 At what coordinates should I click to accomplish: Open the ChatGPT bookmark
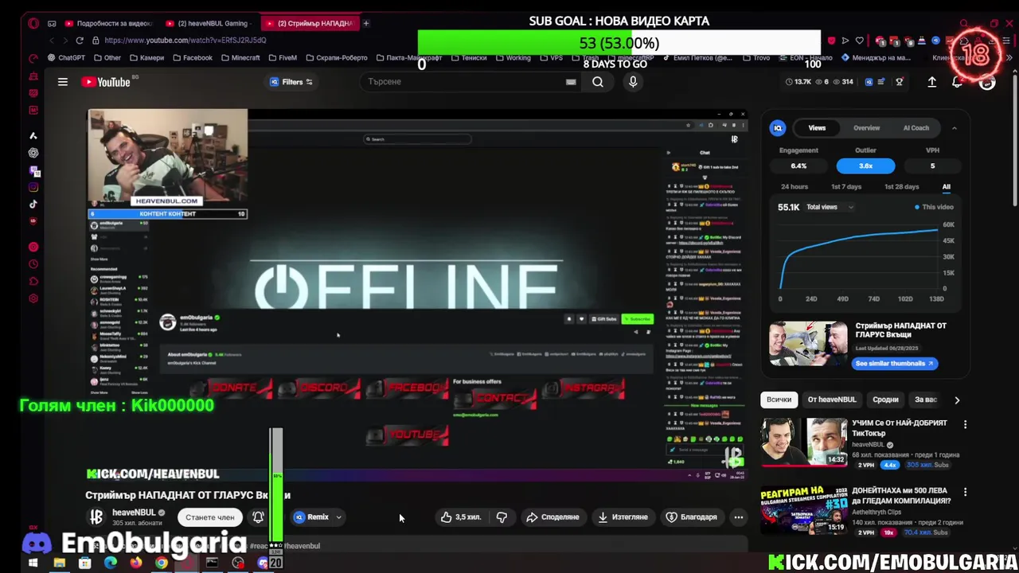pos(67,57)
